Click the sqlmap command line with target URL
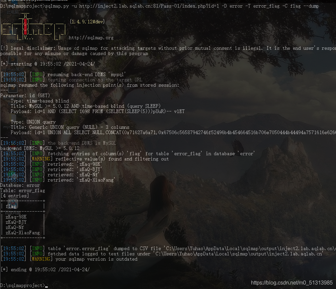This screenshot has height=289, width=336. tap(160, 6)
